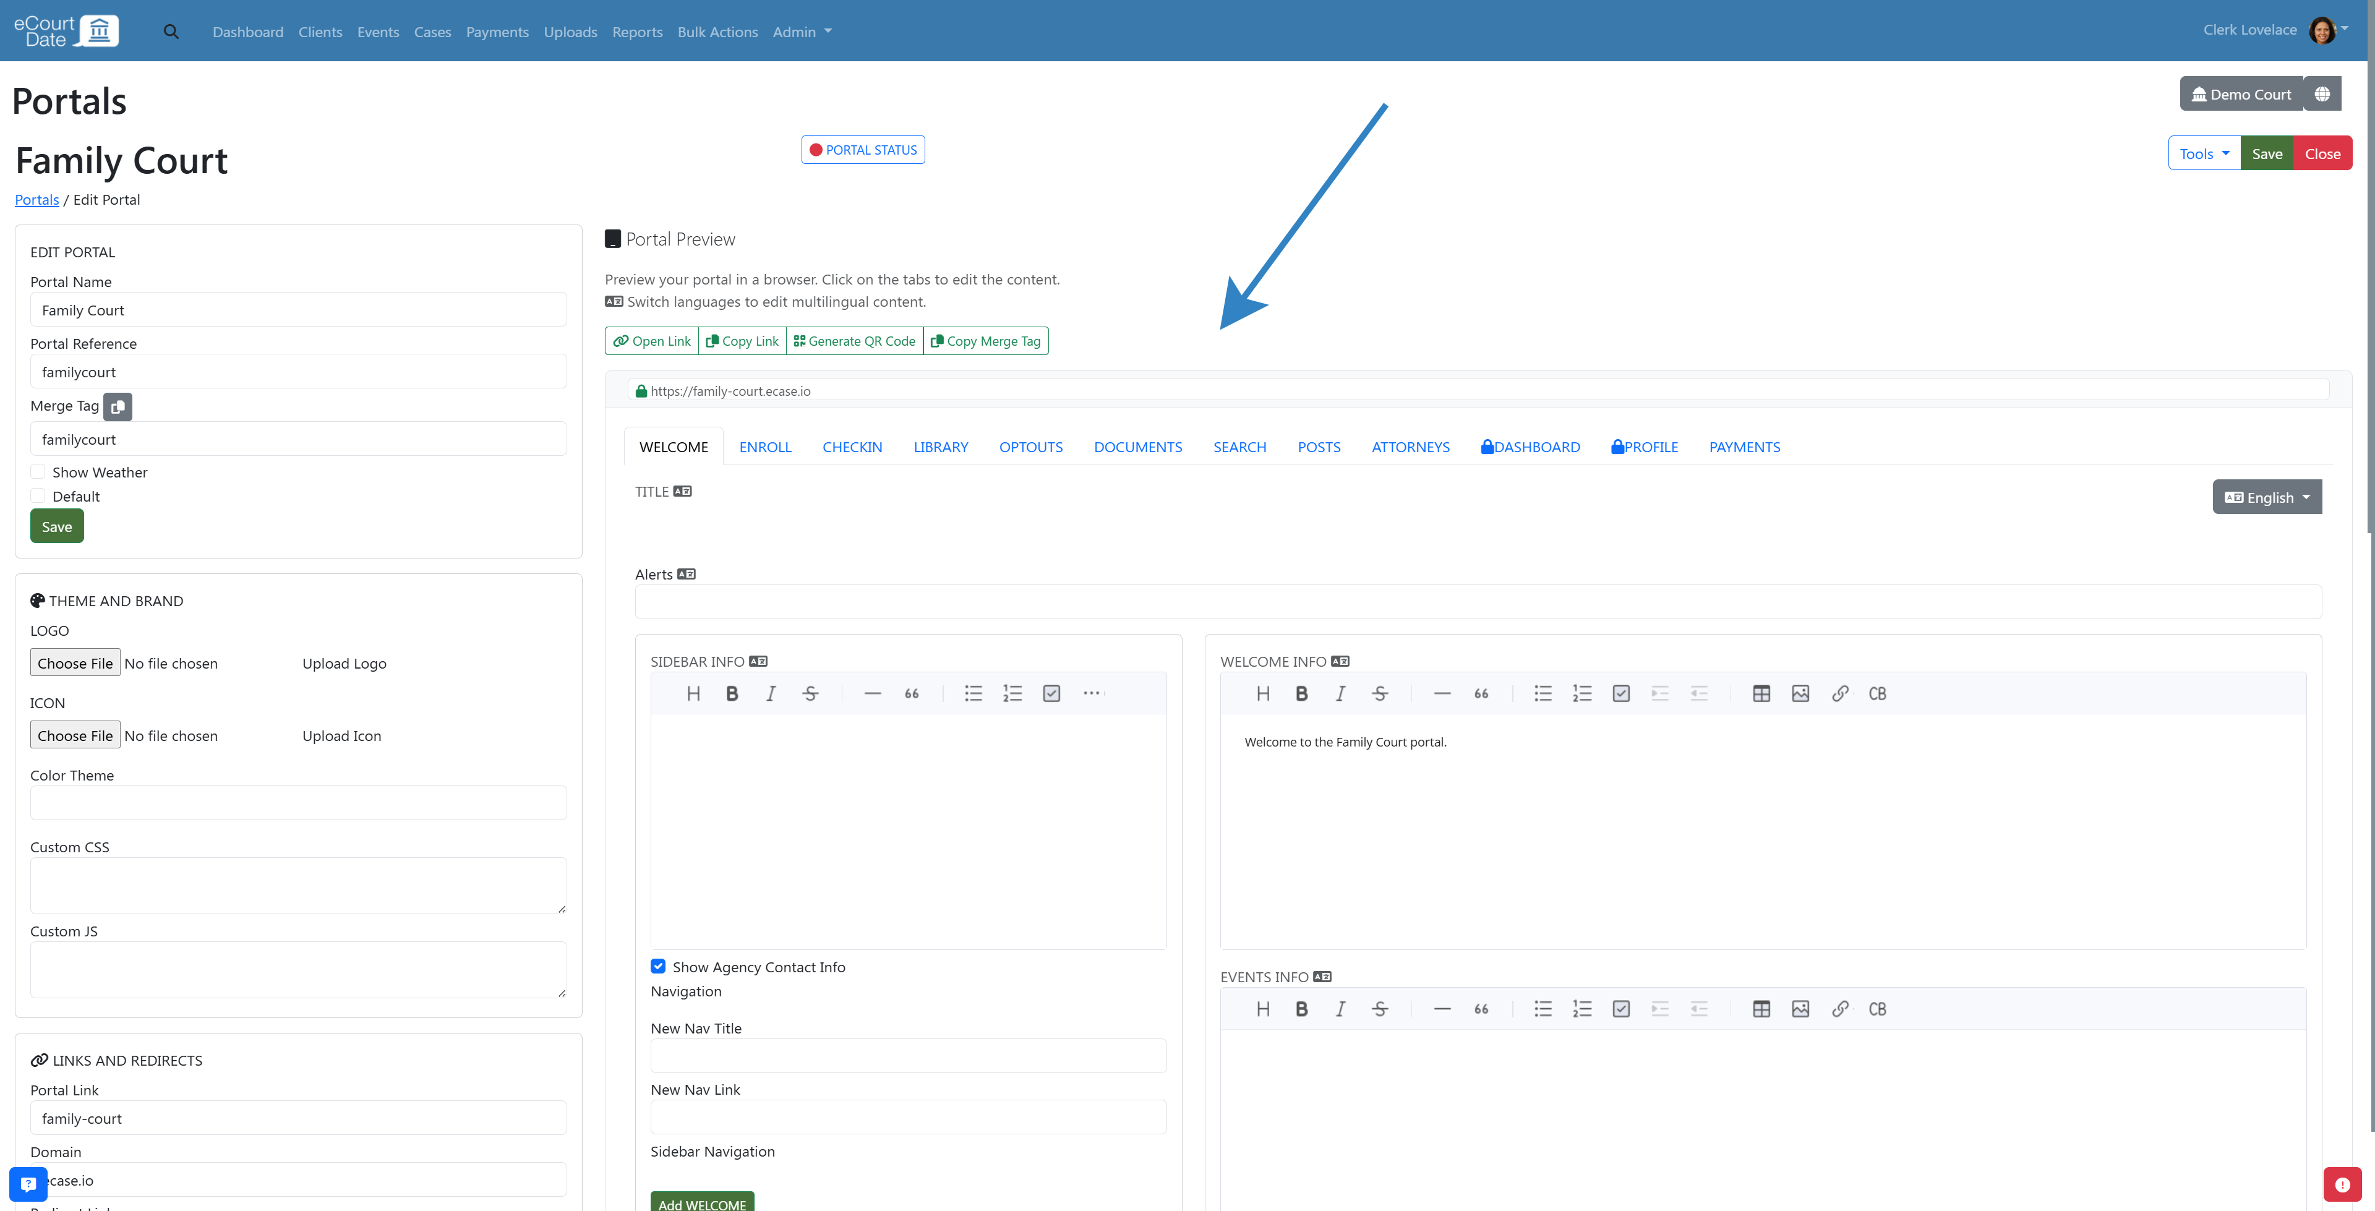Open Bulk Actions in top navigation
Image resolution: width=2375 pixels, height=1211 pixels.
click(x=717, y=32)
